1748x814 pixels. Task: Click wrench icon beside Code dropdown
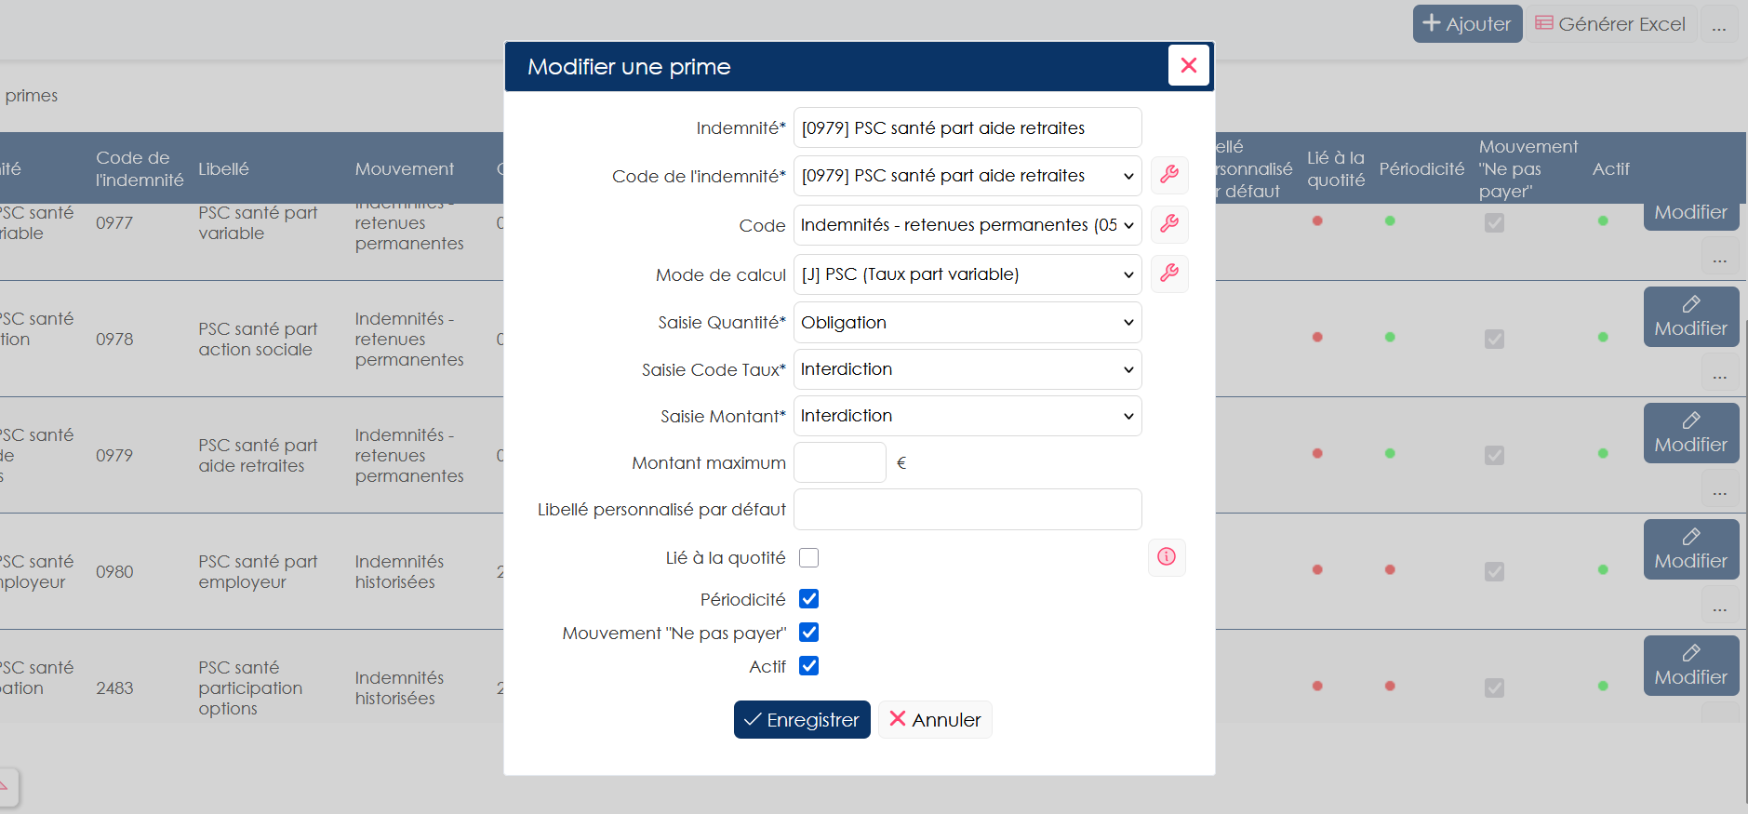[1169, 224]
